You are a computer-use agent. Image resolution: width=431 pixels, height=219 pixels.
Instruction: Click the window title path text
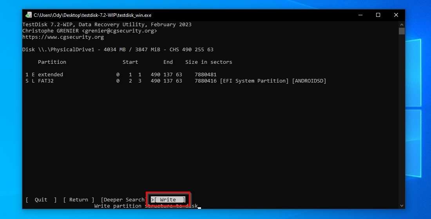click(x=92, y=15)
